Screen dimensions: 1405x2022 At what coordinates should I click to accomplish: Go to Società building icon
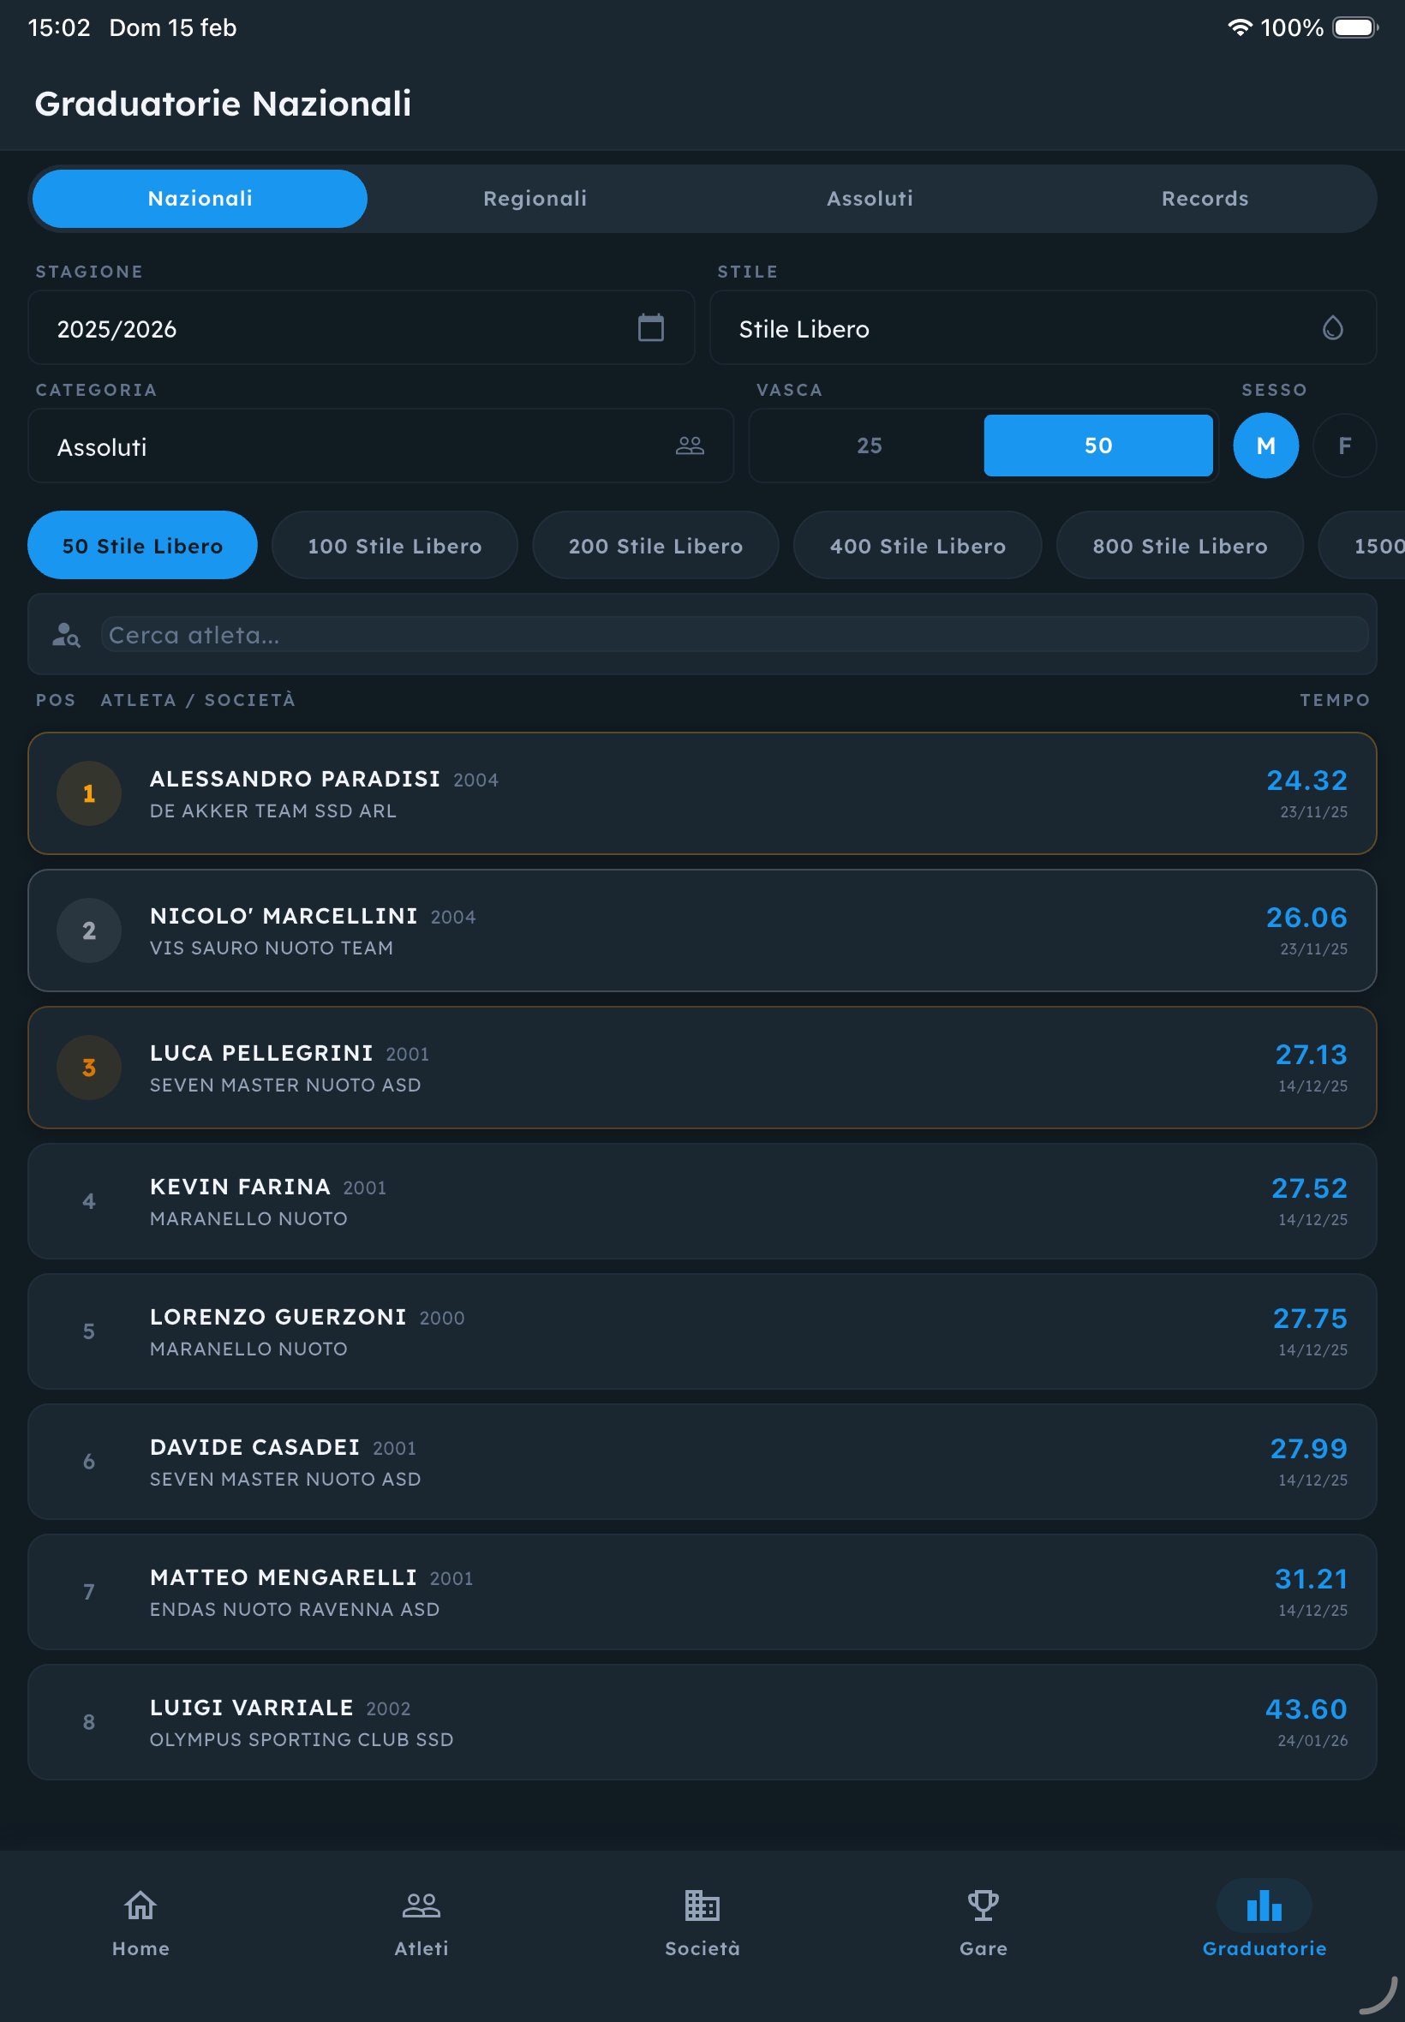702,1905
